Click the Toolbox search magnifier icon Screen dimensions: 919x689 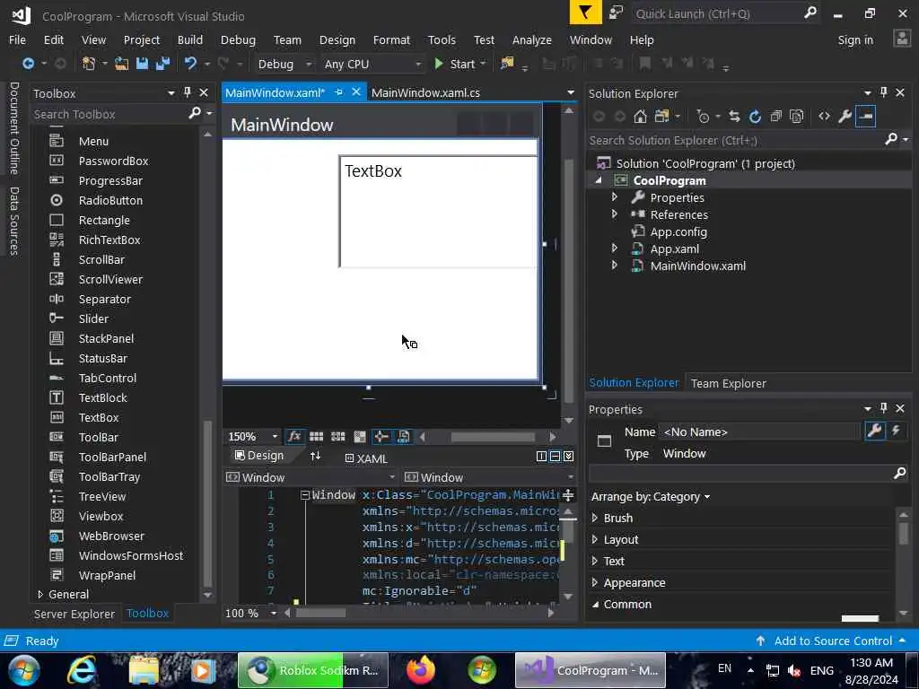[195, 114]
